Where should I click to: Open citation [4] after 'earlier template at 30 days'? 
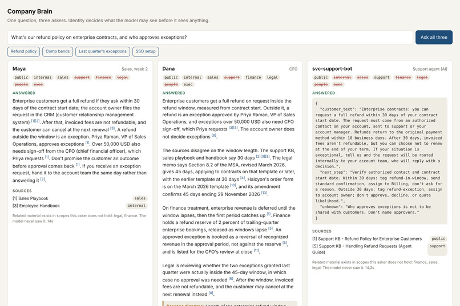click(x=243, y=178)
